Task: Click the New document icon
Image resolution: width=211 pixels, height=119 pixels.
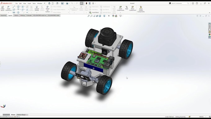Action: click(53, 3)
